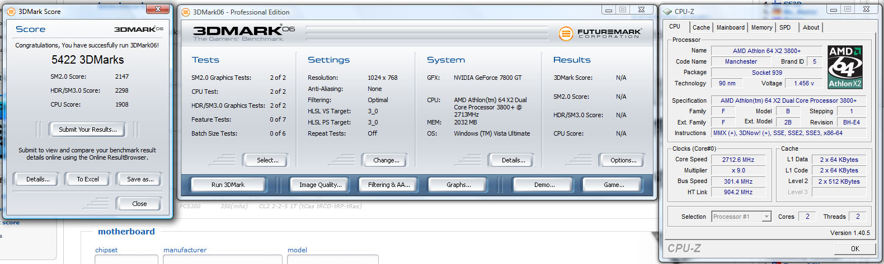Click the Level 2 cache value 2 x 512 KBytes
The image size is (884, 264).
pos(839,181)
